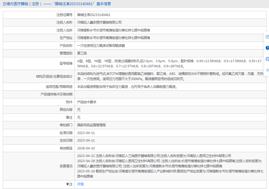
Task: Click the 2023-04-11 date in 批准日期 row
Action: (x=86, y=133)
